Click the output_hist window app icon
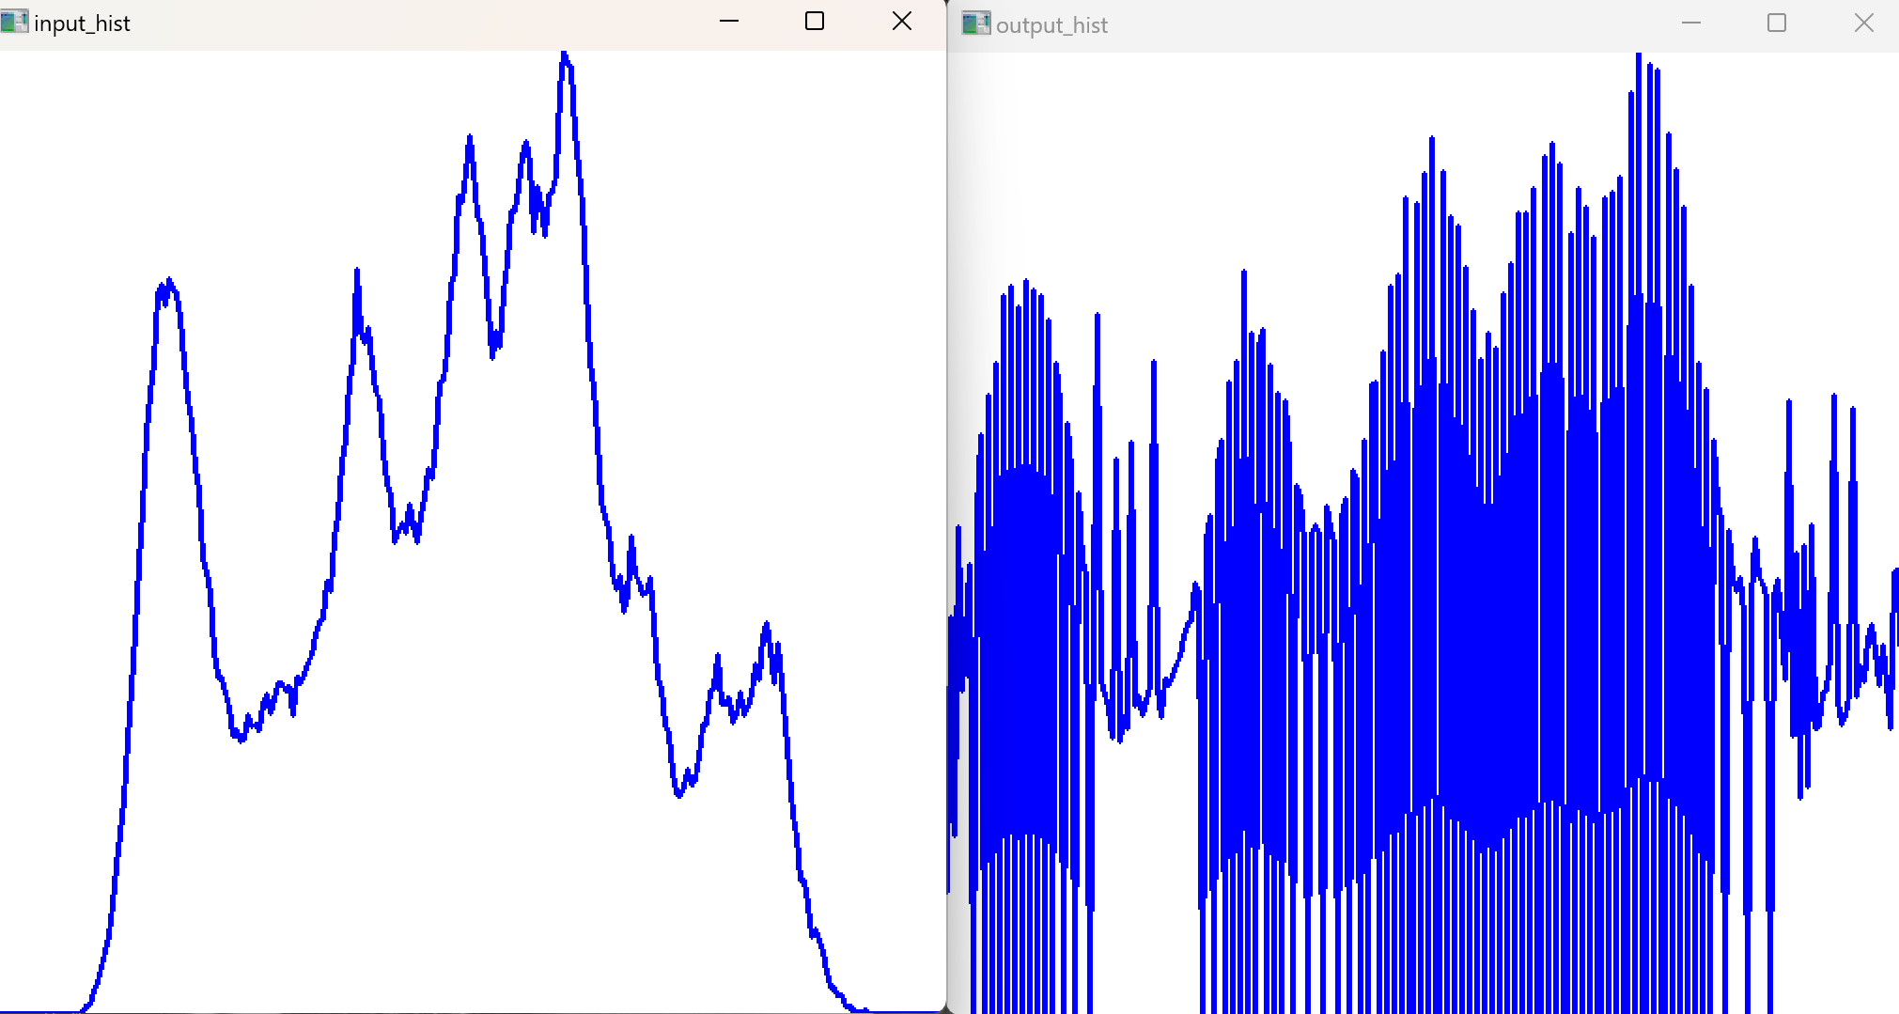This screenshot has width=1899, height=1014. [976, 24]
